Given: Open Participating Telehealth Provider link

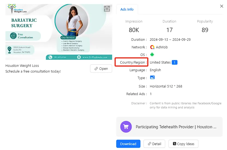Looking at the screenshot, I should 176,127.
